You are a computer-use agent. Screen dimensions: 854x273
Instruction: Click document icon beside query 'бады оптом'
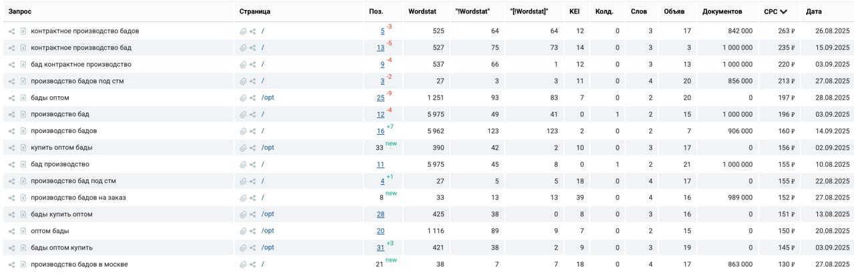tap(23, 98)
